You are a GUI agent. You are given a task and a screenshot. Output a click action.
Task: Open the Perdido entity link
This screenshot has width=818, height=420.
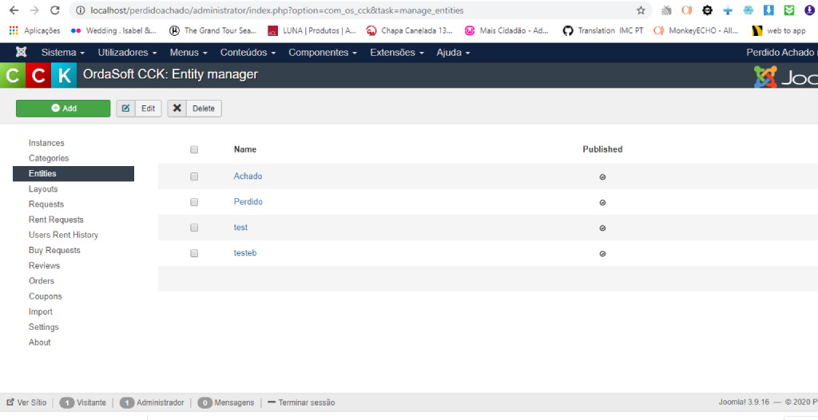point(248,202)
